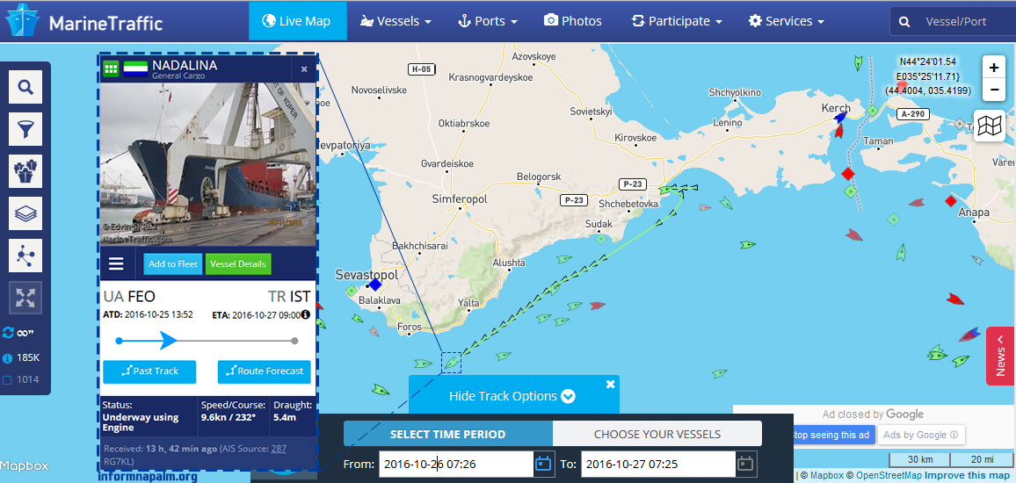Expand the Vessels dropdown menu
This screenshot has height=483, width=1016.
(396, 21)
